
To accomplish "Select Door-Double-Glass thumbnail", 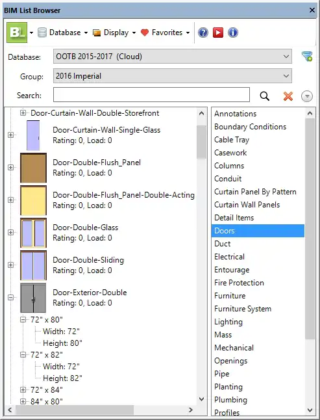I will click(33, 233).
